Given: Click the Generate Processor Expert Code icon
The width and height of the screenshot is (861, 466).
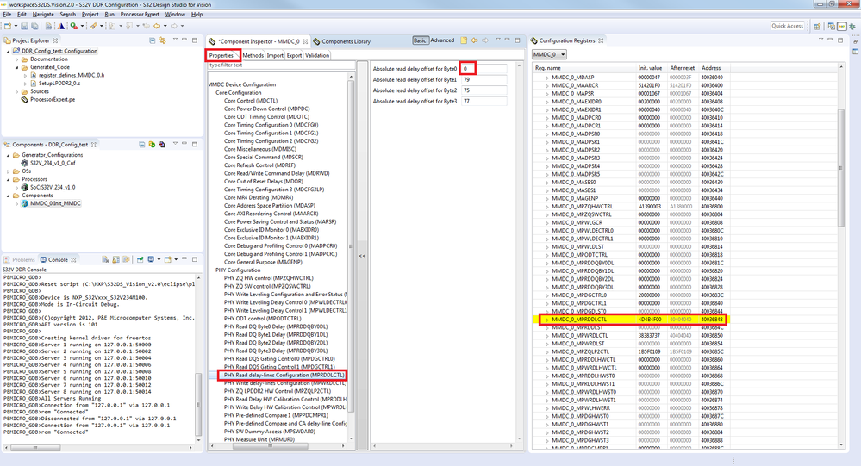Looking at the screenshot, I should coord(152,145).
